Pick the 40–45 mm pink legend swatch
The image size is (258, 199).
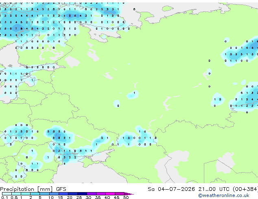click(x=110, y=194)
